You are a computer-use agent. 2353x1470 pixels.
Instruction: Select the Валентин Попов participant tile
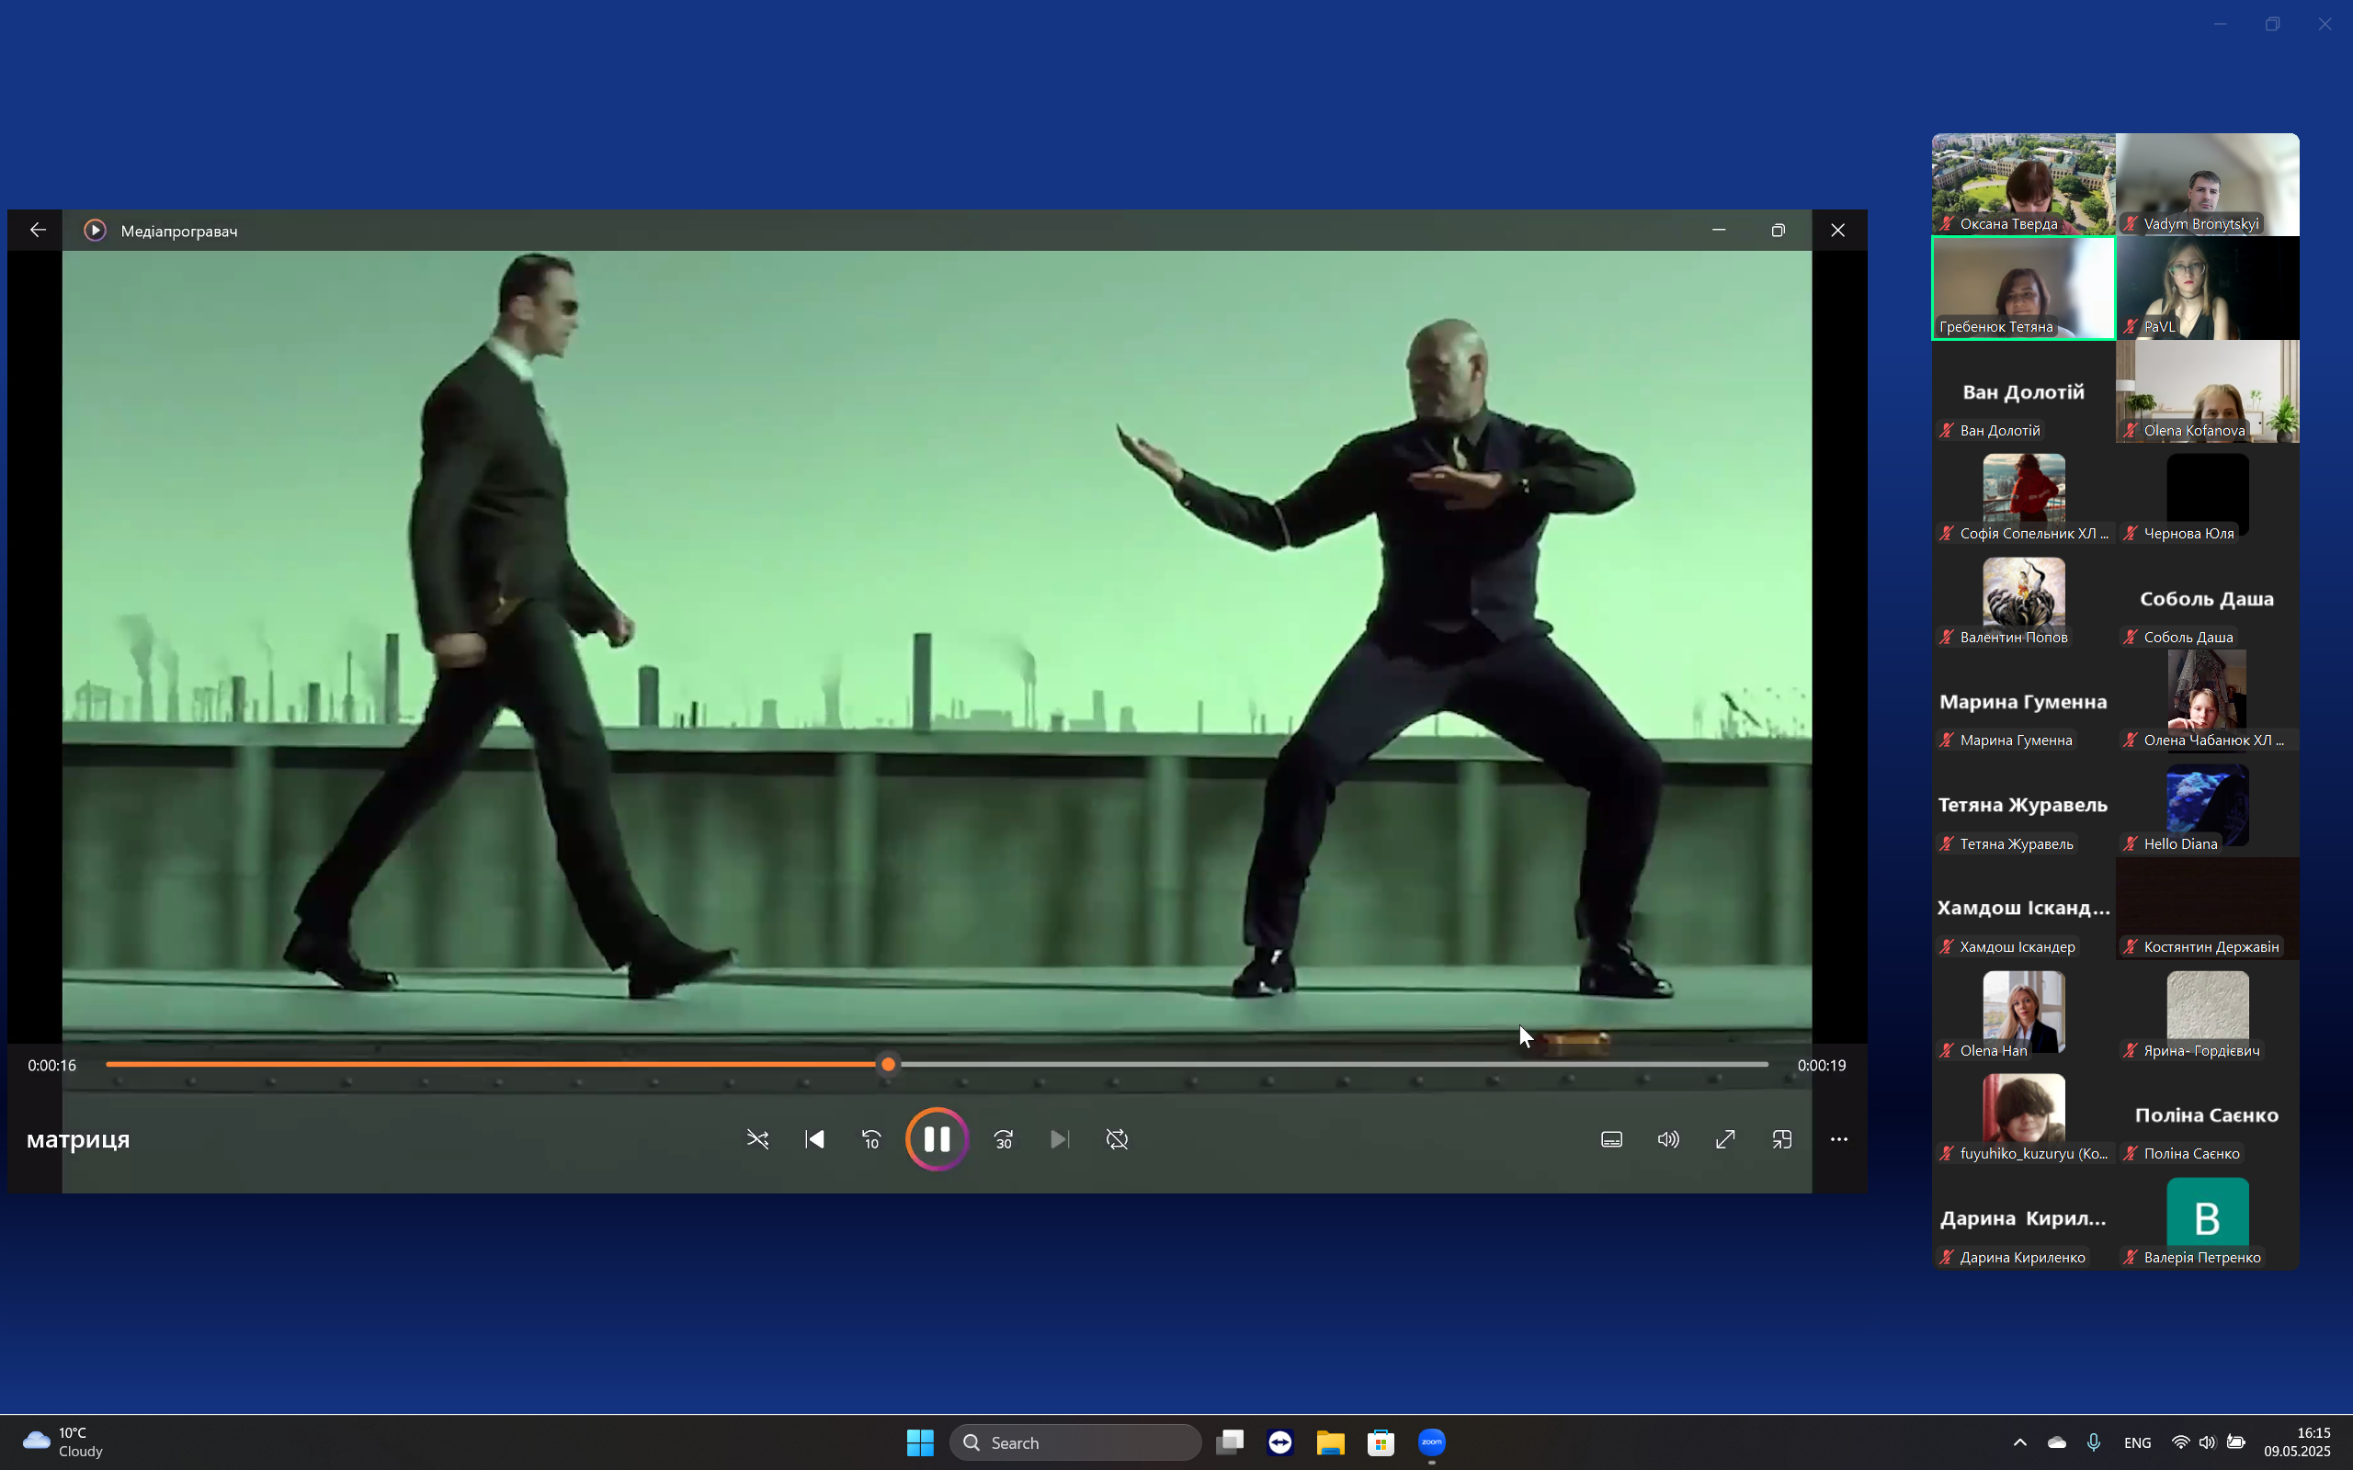(2023, 598)
